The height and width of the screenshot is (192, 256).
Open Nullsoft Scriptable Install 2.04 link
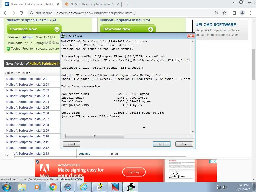point(28,102)
